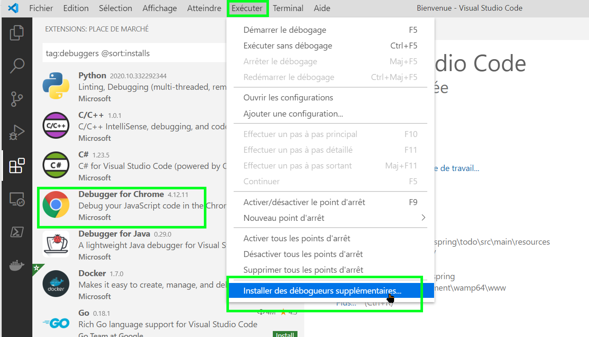
Task: Open the Terminal menu
Action: [x=288, y=8]
